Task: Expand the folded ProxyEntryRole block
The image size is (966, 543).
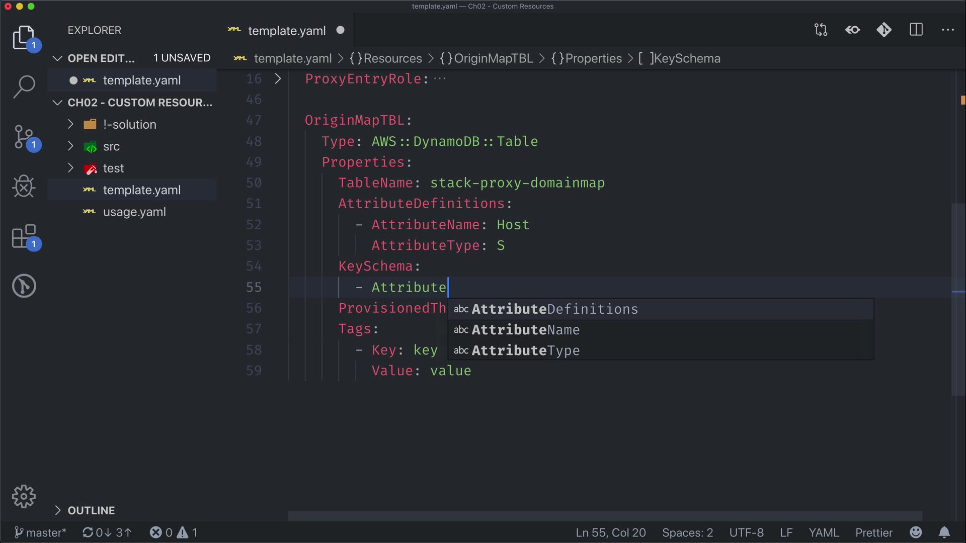Action: point(278,79)
